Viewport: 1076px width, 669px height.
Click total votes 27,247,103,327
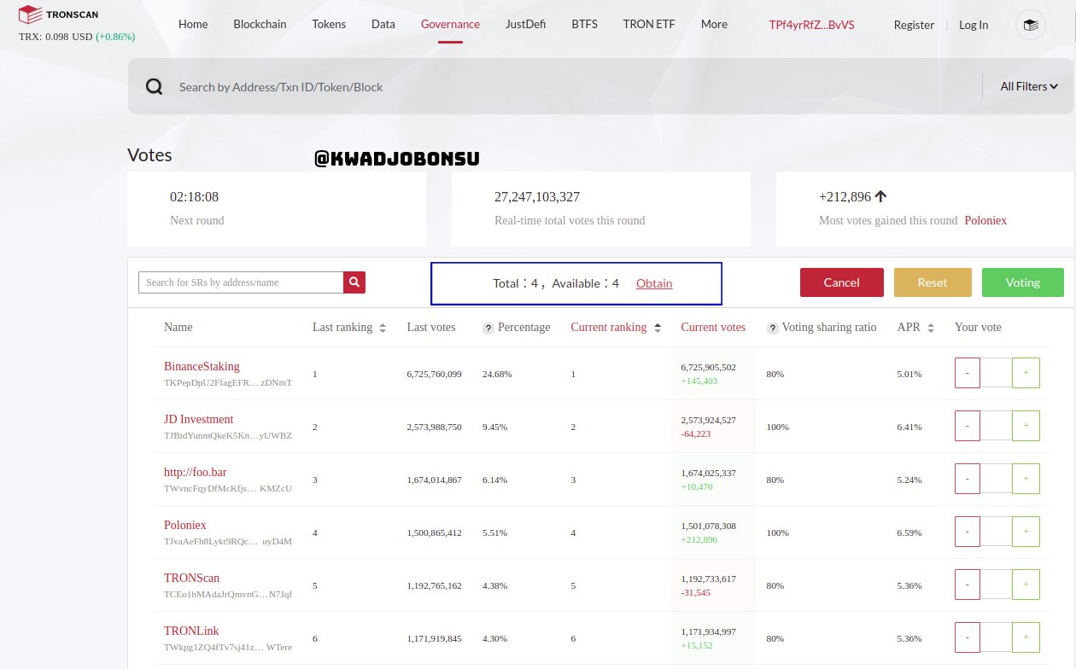pyautogui.click(x=537, y=197)
